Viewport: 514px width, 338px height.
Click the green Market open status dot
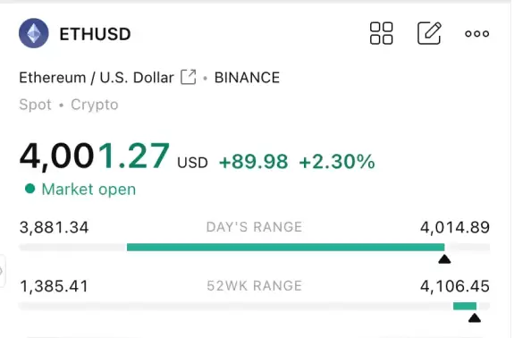pos(29,189)
